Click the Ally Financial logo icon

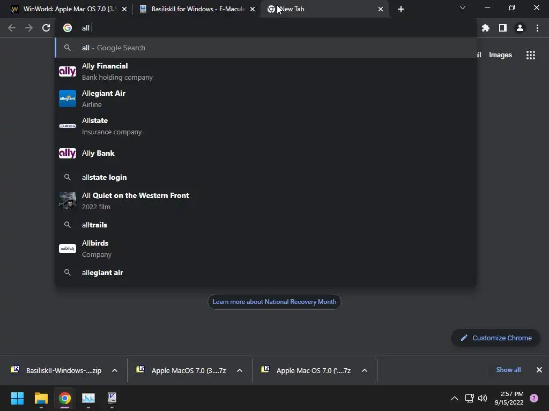[68, 71]
